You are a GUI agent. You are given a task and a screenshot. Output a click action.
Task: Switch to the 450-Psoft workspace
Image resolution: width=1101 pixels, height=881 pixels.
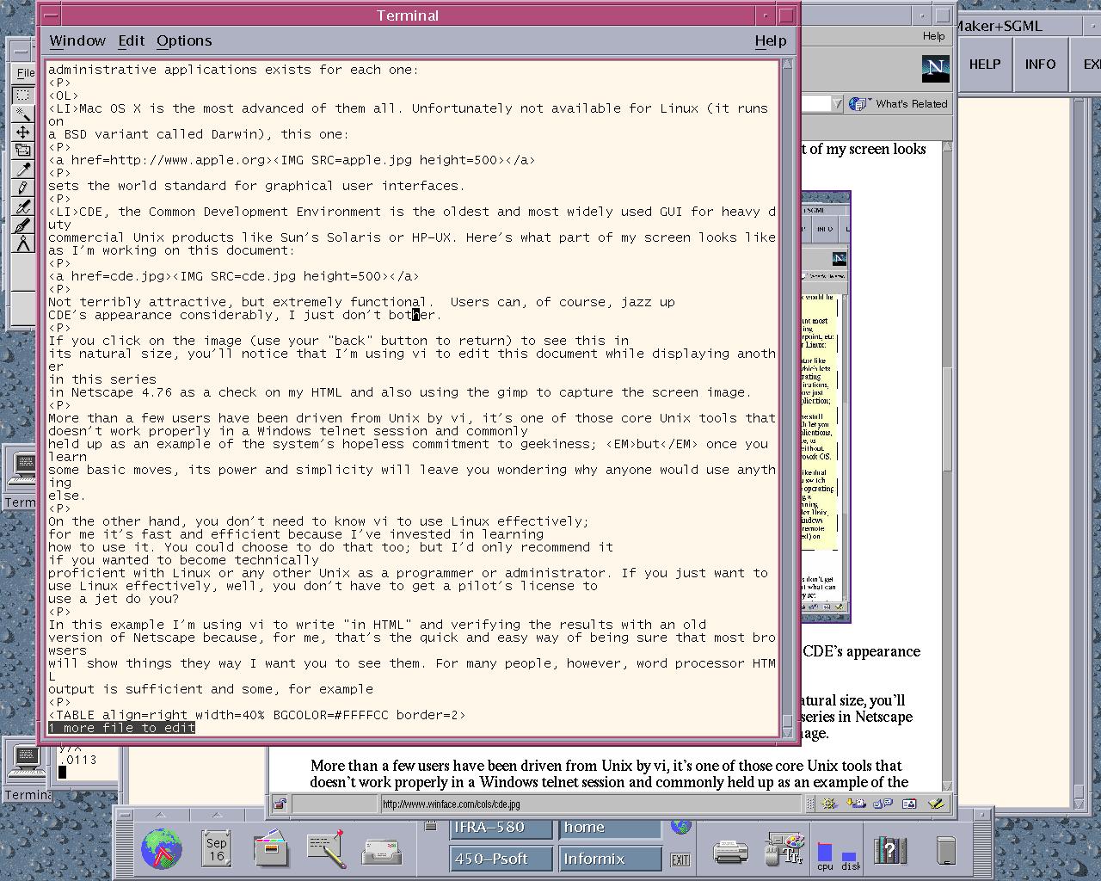coord(501,859)
